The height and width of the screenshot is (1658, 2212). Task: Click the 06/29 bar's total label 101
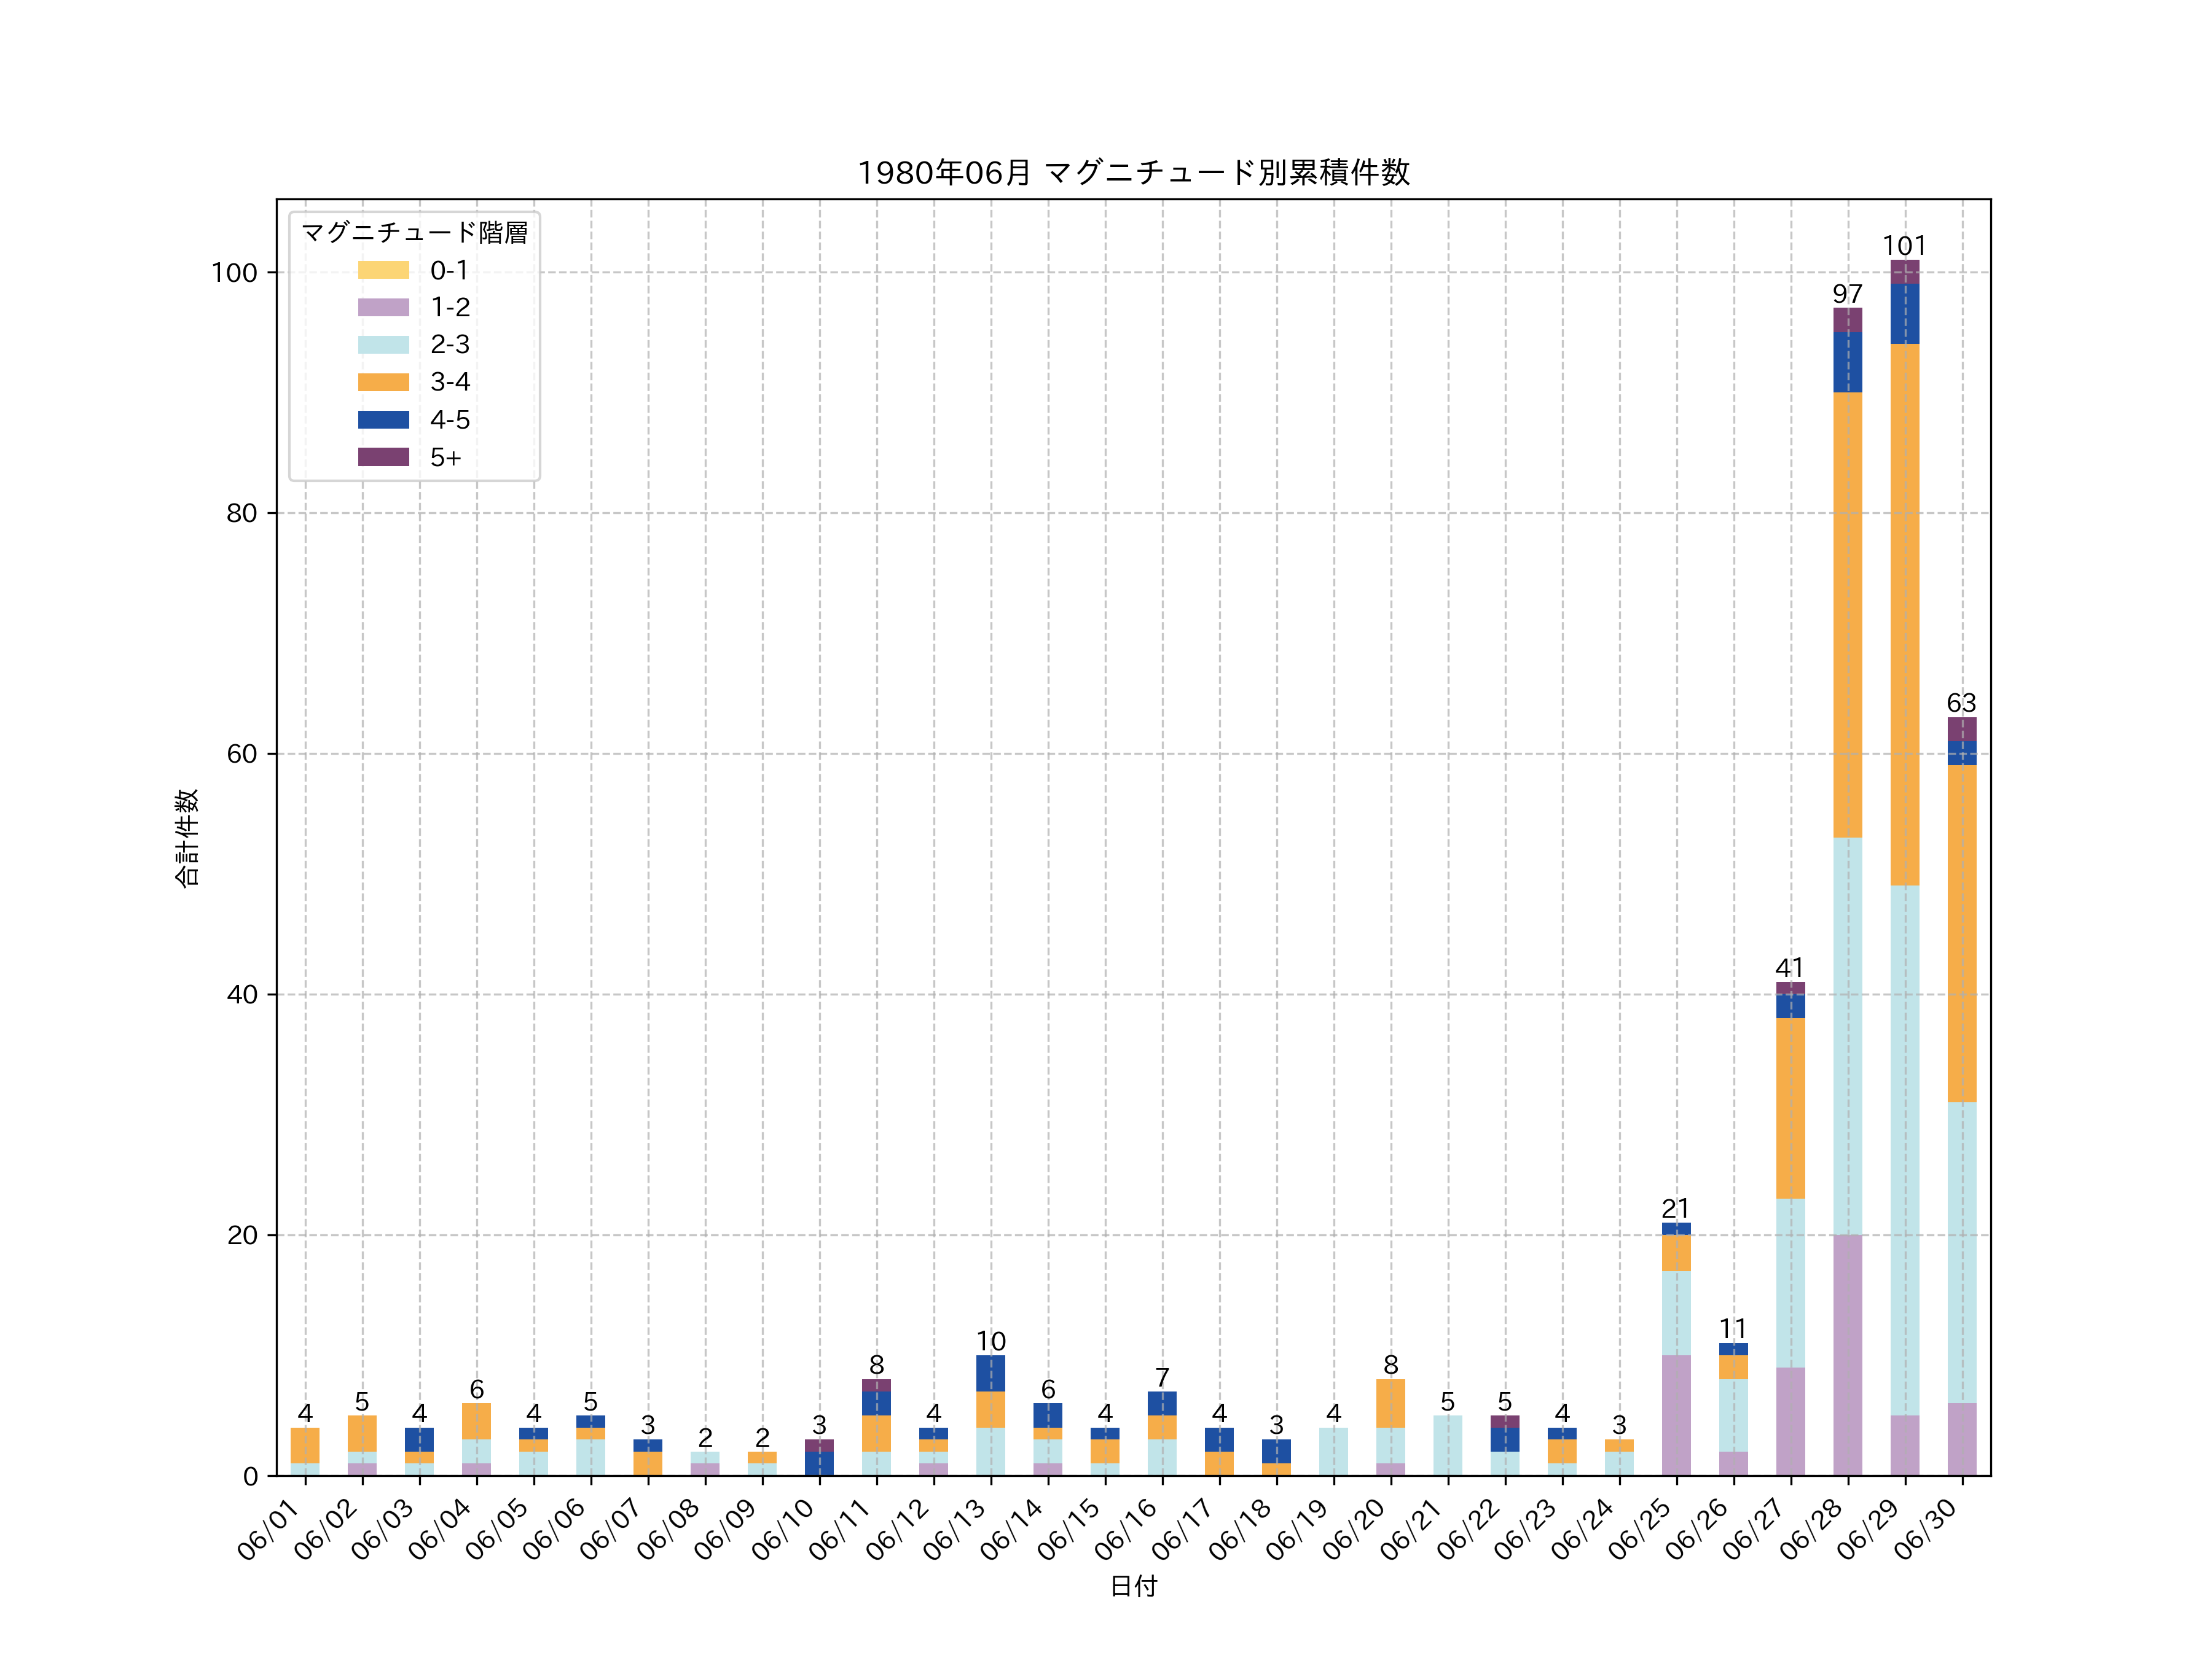click(1904, 246)
